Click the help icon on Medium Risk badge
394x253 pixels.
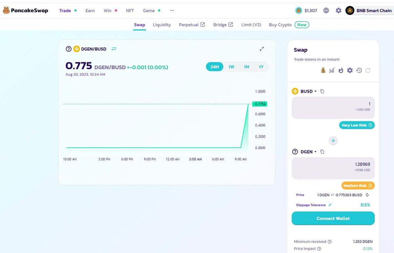click(x=370, y=185)
